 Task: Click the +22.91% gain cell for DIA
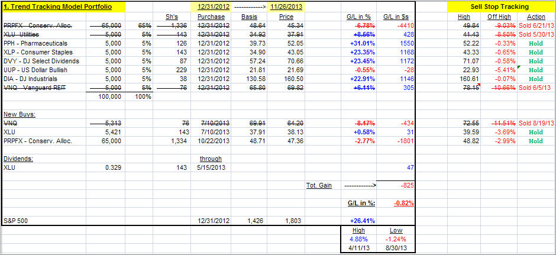[x=358, y=79]
